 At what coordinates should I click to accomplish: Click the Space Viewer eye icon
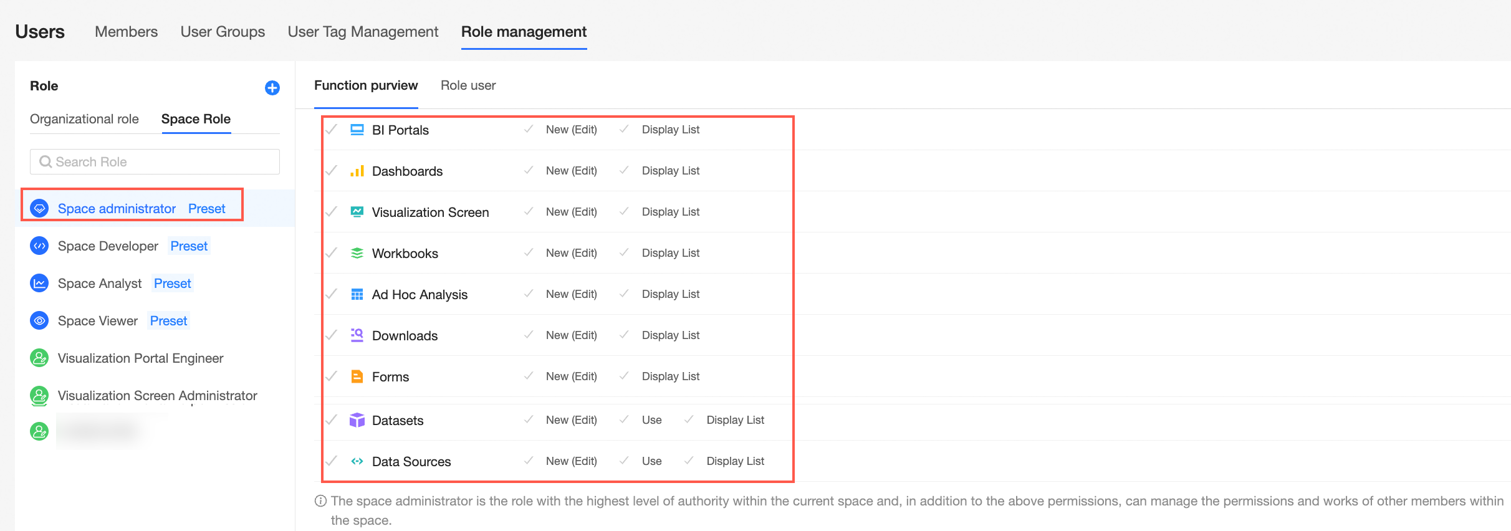(x=39, y=320)
